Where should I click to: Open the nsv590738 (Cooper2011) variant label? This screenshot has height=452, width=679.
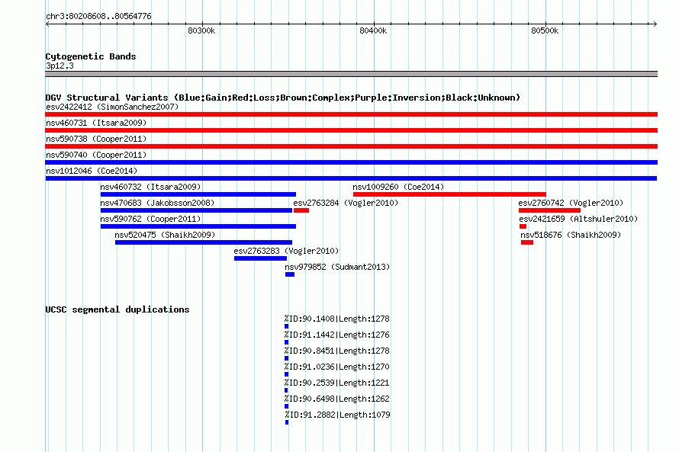click(x=96, y=139)
